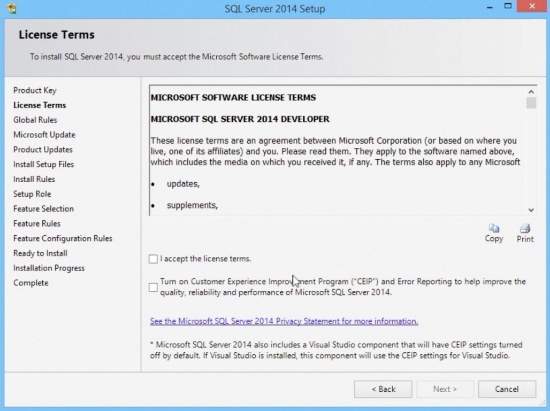Select the Feature Configuration Rules step
Image resolution: width=550 pixels, height=411 pixels.
pos(63,238)
